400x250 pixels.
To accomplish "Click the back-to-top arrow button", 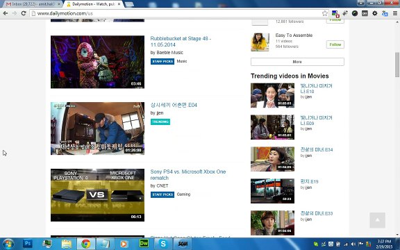I will pos(377,220).
